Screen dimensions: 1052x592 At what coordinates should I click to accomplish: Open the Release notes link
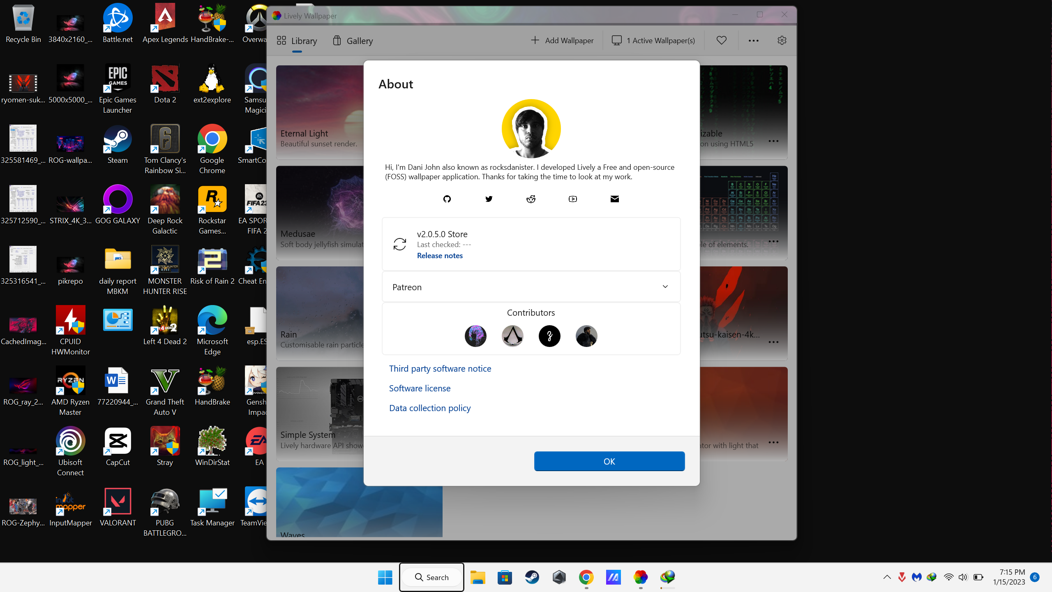(440, 255)
